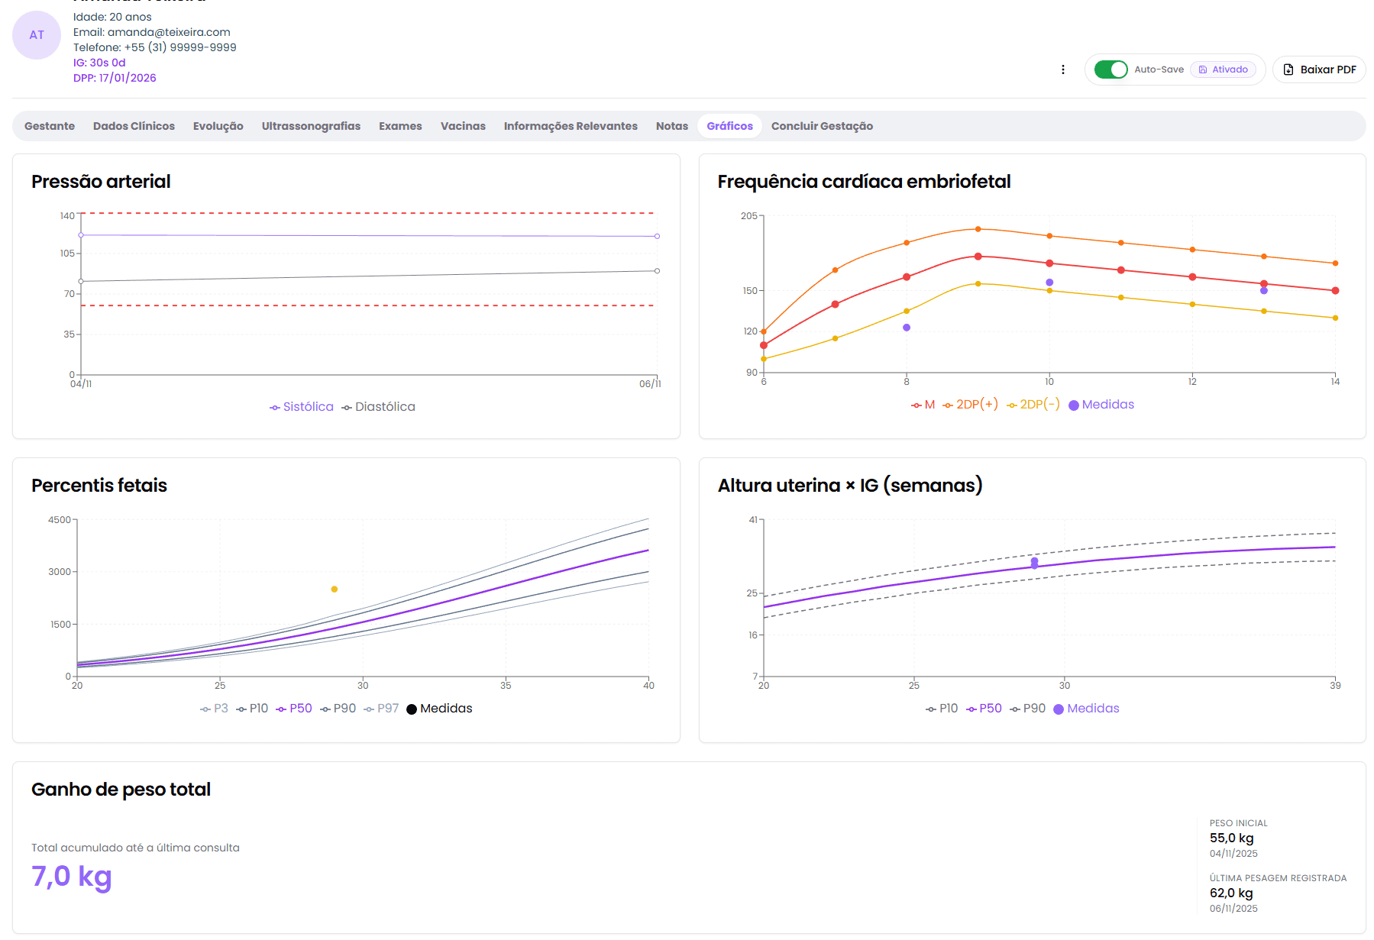The image size is (1374, 940).
Task: Download the report with Baixar PDF
Action: coord(1319,69)
